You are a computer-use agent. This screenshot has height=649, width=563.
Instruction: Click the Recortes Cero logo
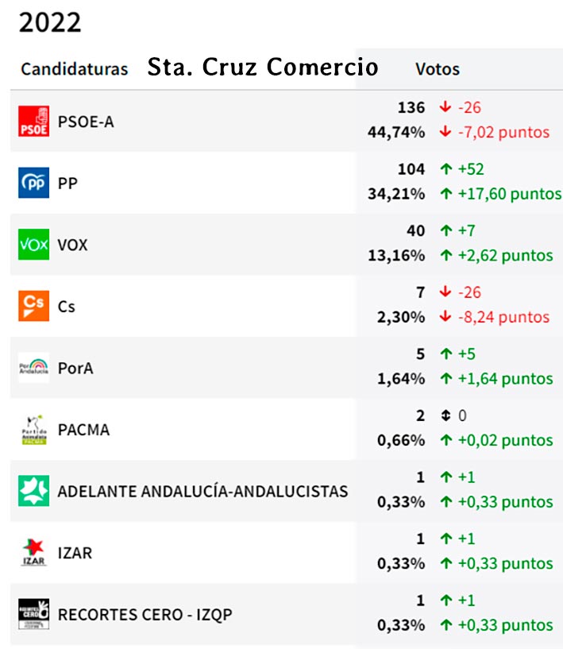[33, 613]
